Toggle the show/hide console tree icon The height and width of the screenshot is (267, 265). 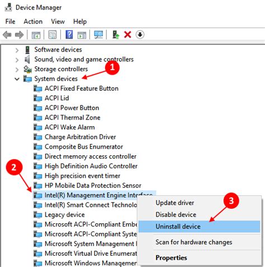[x=36, y=35]
